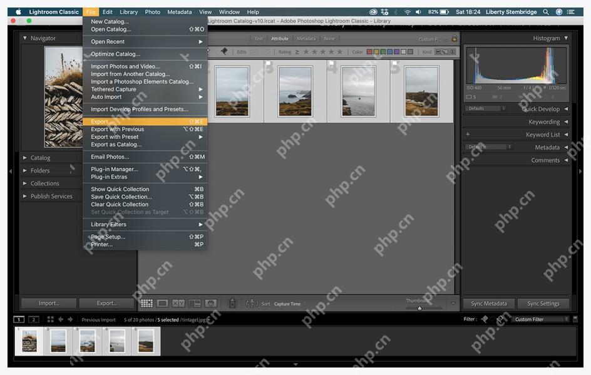Set the first star rating filter
Viewport: 591px width, 375px height.
point(306,52)
